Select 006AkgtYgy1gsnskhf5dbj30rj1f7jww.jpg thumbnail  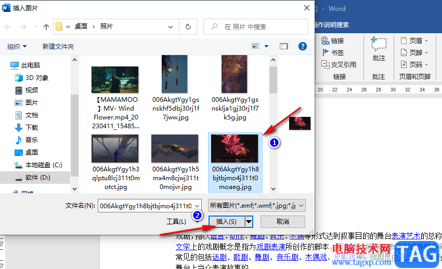click(x=175, y=74)
